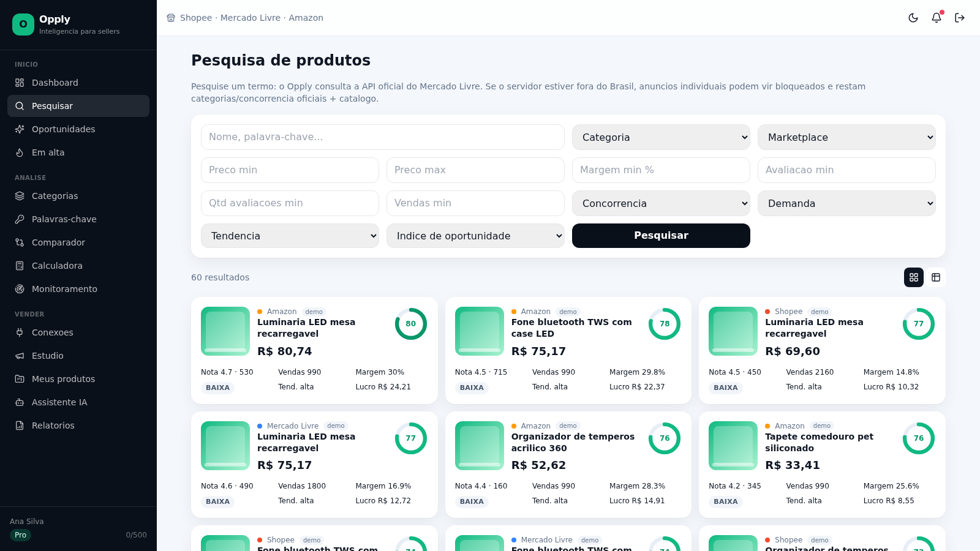Viewport: 980px width, 551px height.
Task: Click the Monitoramento target icon
Action: click(x=20, y=289)
